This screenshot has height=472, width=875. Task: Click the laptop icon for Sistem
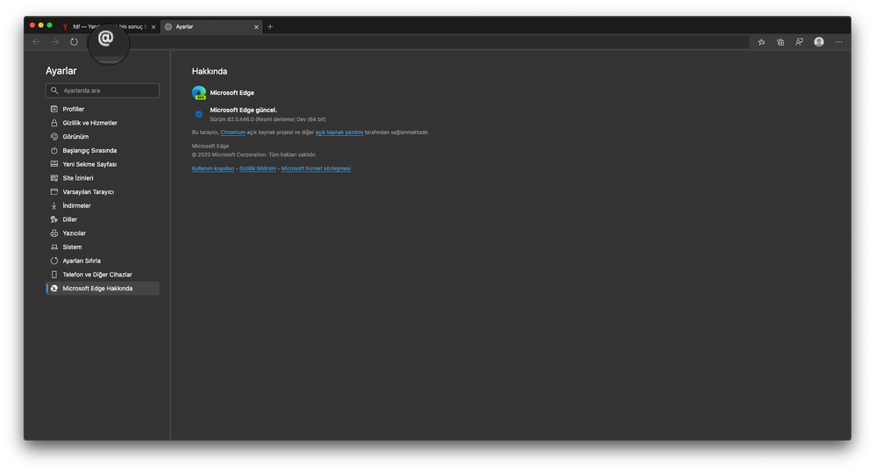(54, 247)
